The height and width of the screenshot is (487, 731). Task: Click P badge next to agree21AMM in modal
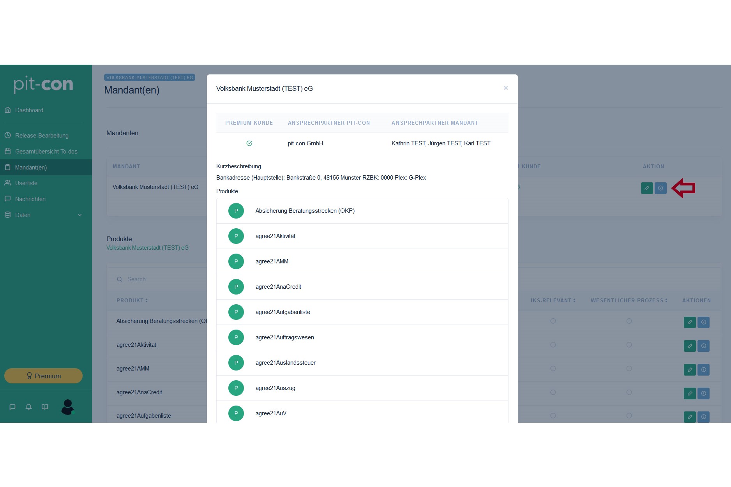[236, 261]
